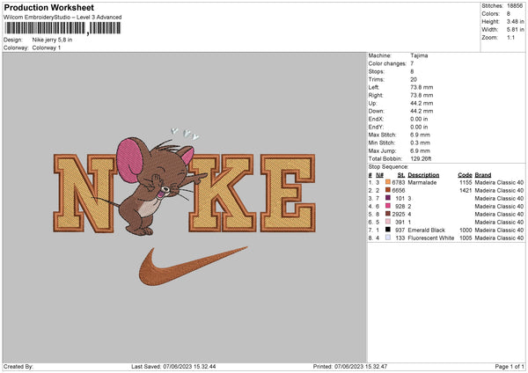Click thread code 1005
Viewport: 528px width, 373px height.
[466, 238]
